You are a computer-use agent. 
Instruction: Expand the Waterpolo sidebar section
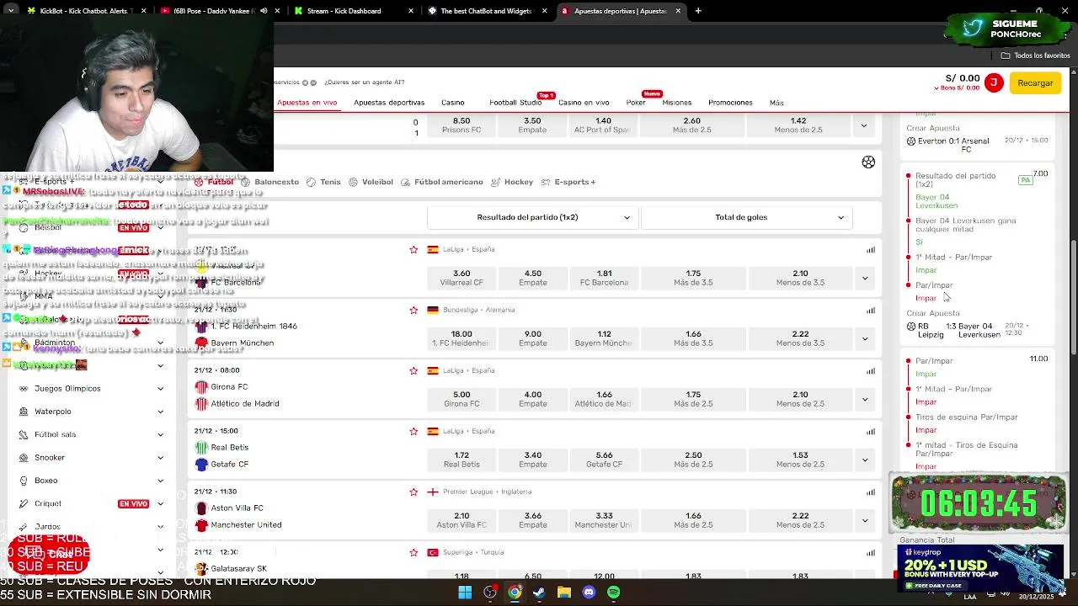tap(160, 412)
